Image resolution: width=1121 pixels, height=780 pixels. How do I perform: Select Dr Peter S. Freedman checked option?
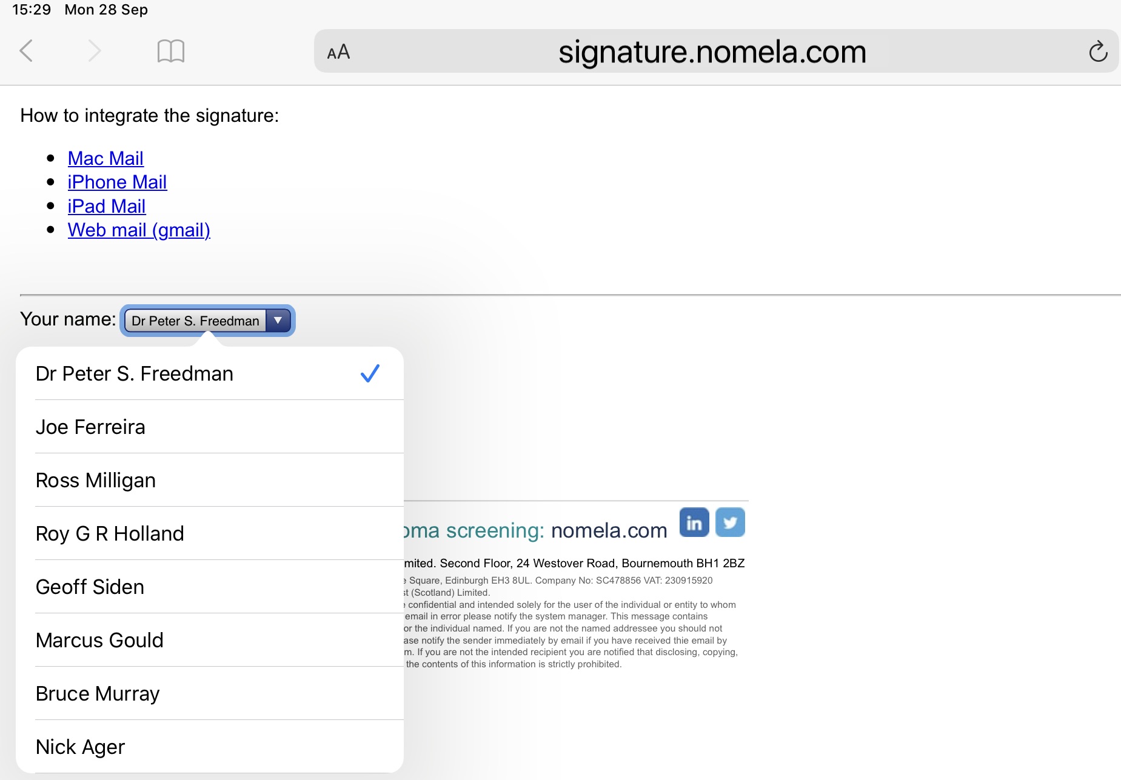tap(210, 373)
